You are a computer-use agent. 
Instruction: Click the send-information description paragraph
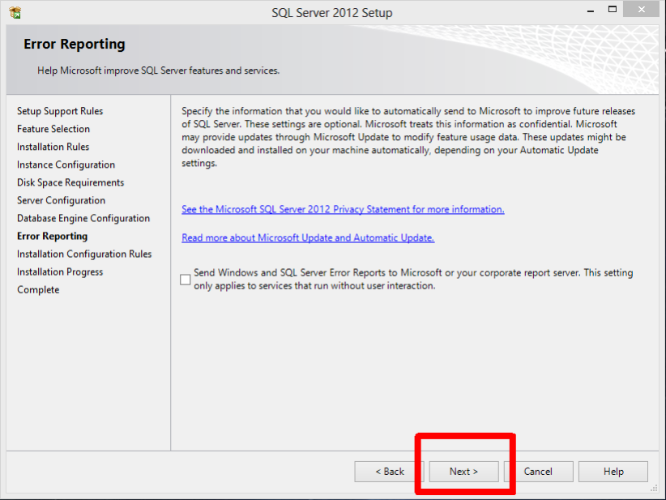click(x=408, y=137)
